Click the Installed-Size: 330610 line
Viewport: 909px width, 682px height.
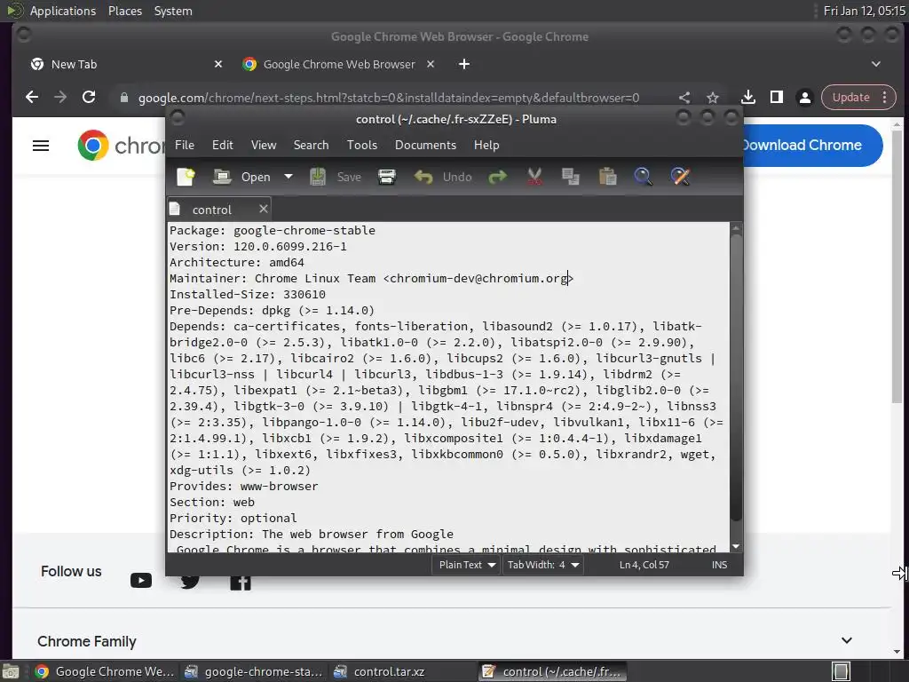(x=248, y=294)
